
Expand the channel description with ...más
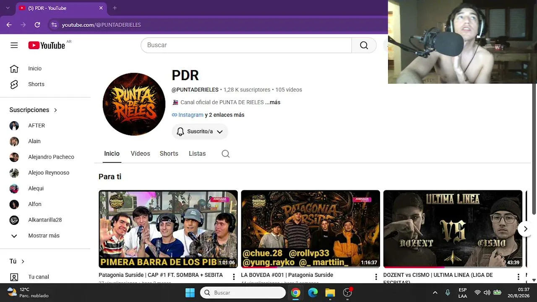(273, 102)
